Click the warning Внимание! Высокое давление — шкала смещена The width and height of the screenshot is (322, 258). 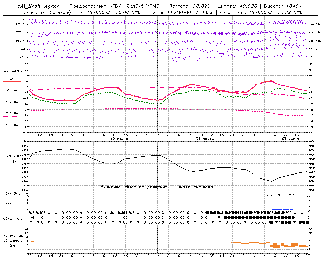click(x=156, y=187)
